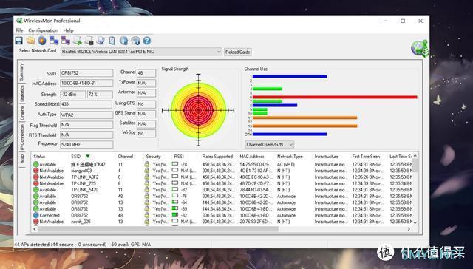Open Help via the question mark icon
Image resolution: width=473 pixels, height=269 pixels.
click(x=146, y=41)
